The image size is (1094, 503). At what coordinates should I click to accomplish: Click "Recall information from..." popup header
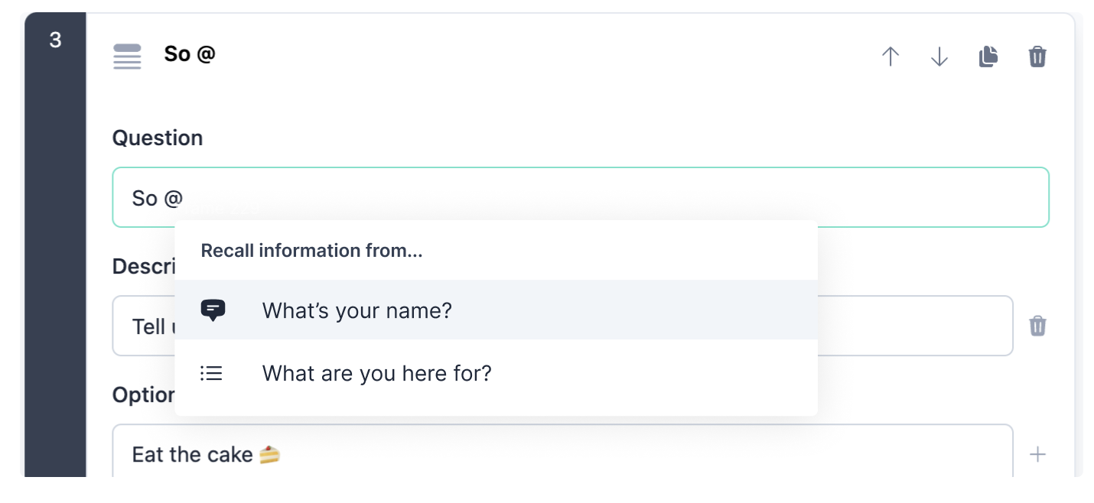tap(311, 251)
